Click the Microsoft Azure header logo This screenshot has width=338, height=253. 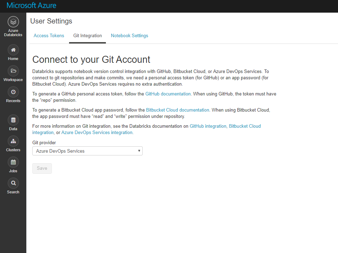click(32, 5)
